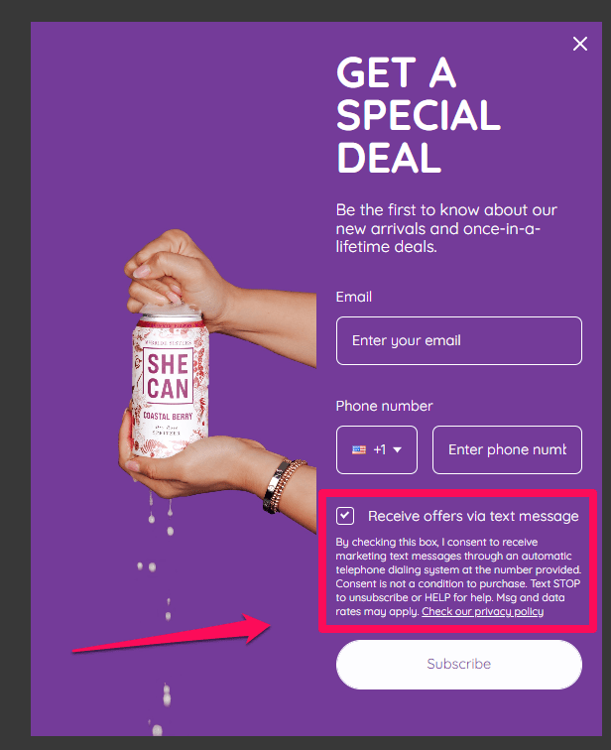Click the "Phone number" field label

[x=385, y=406]
